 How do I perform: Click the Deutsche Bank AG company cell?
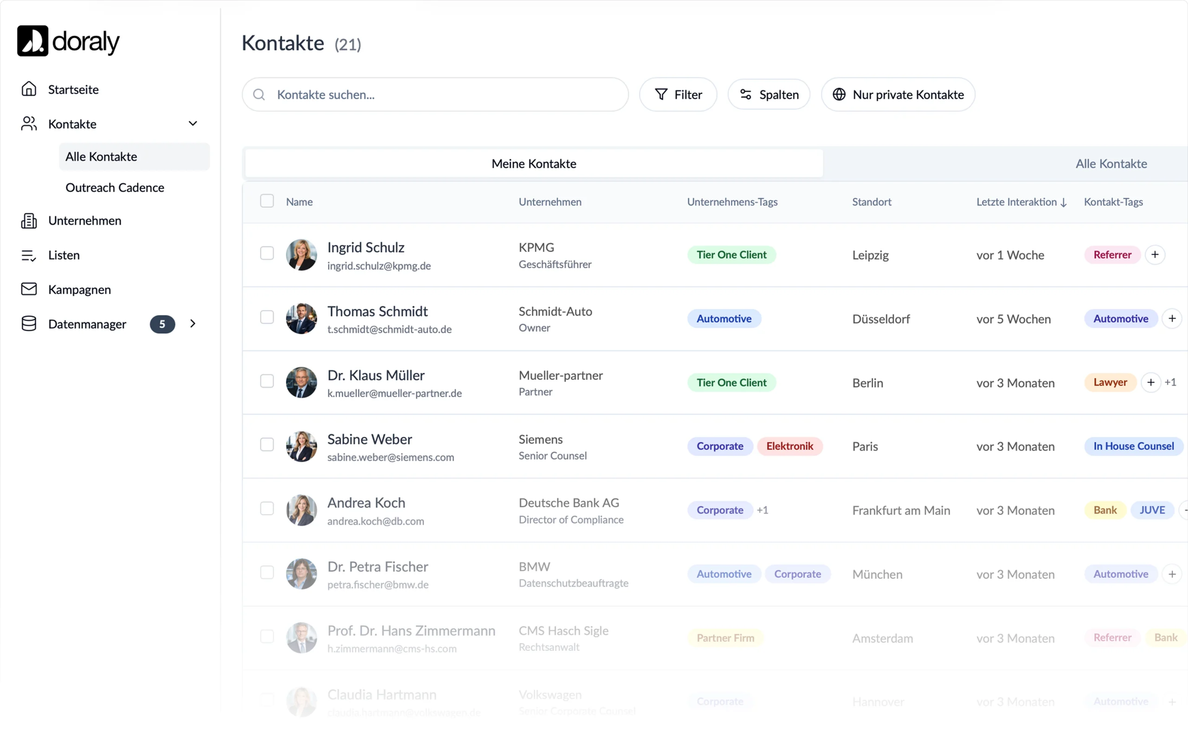point(569,503)
